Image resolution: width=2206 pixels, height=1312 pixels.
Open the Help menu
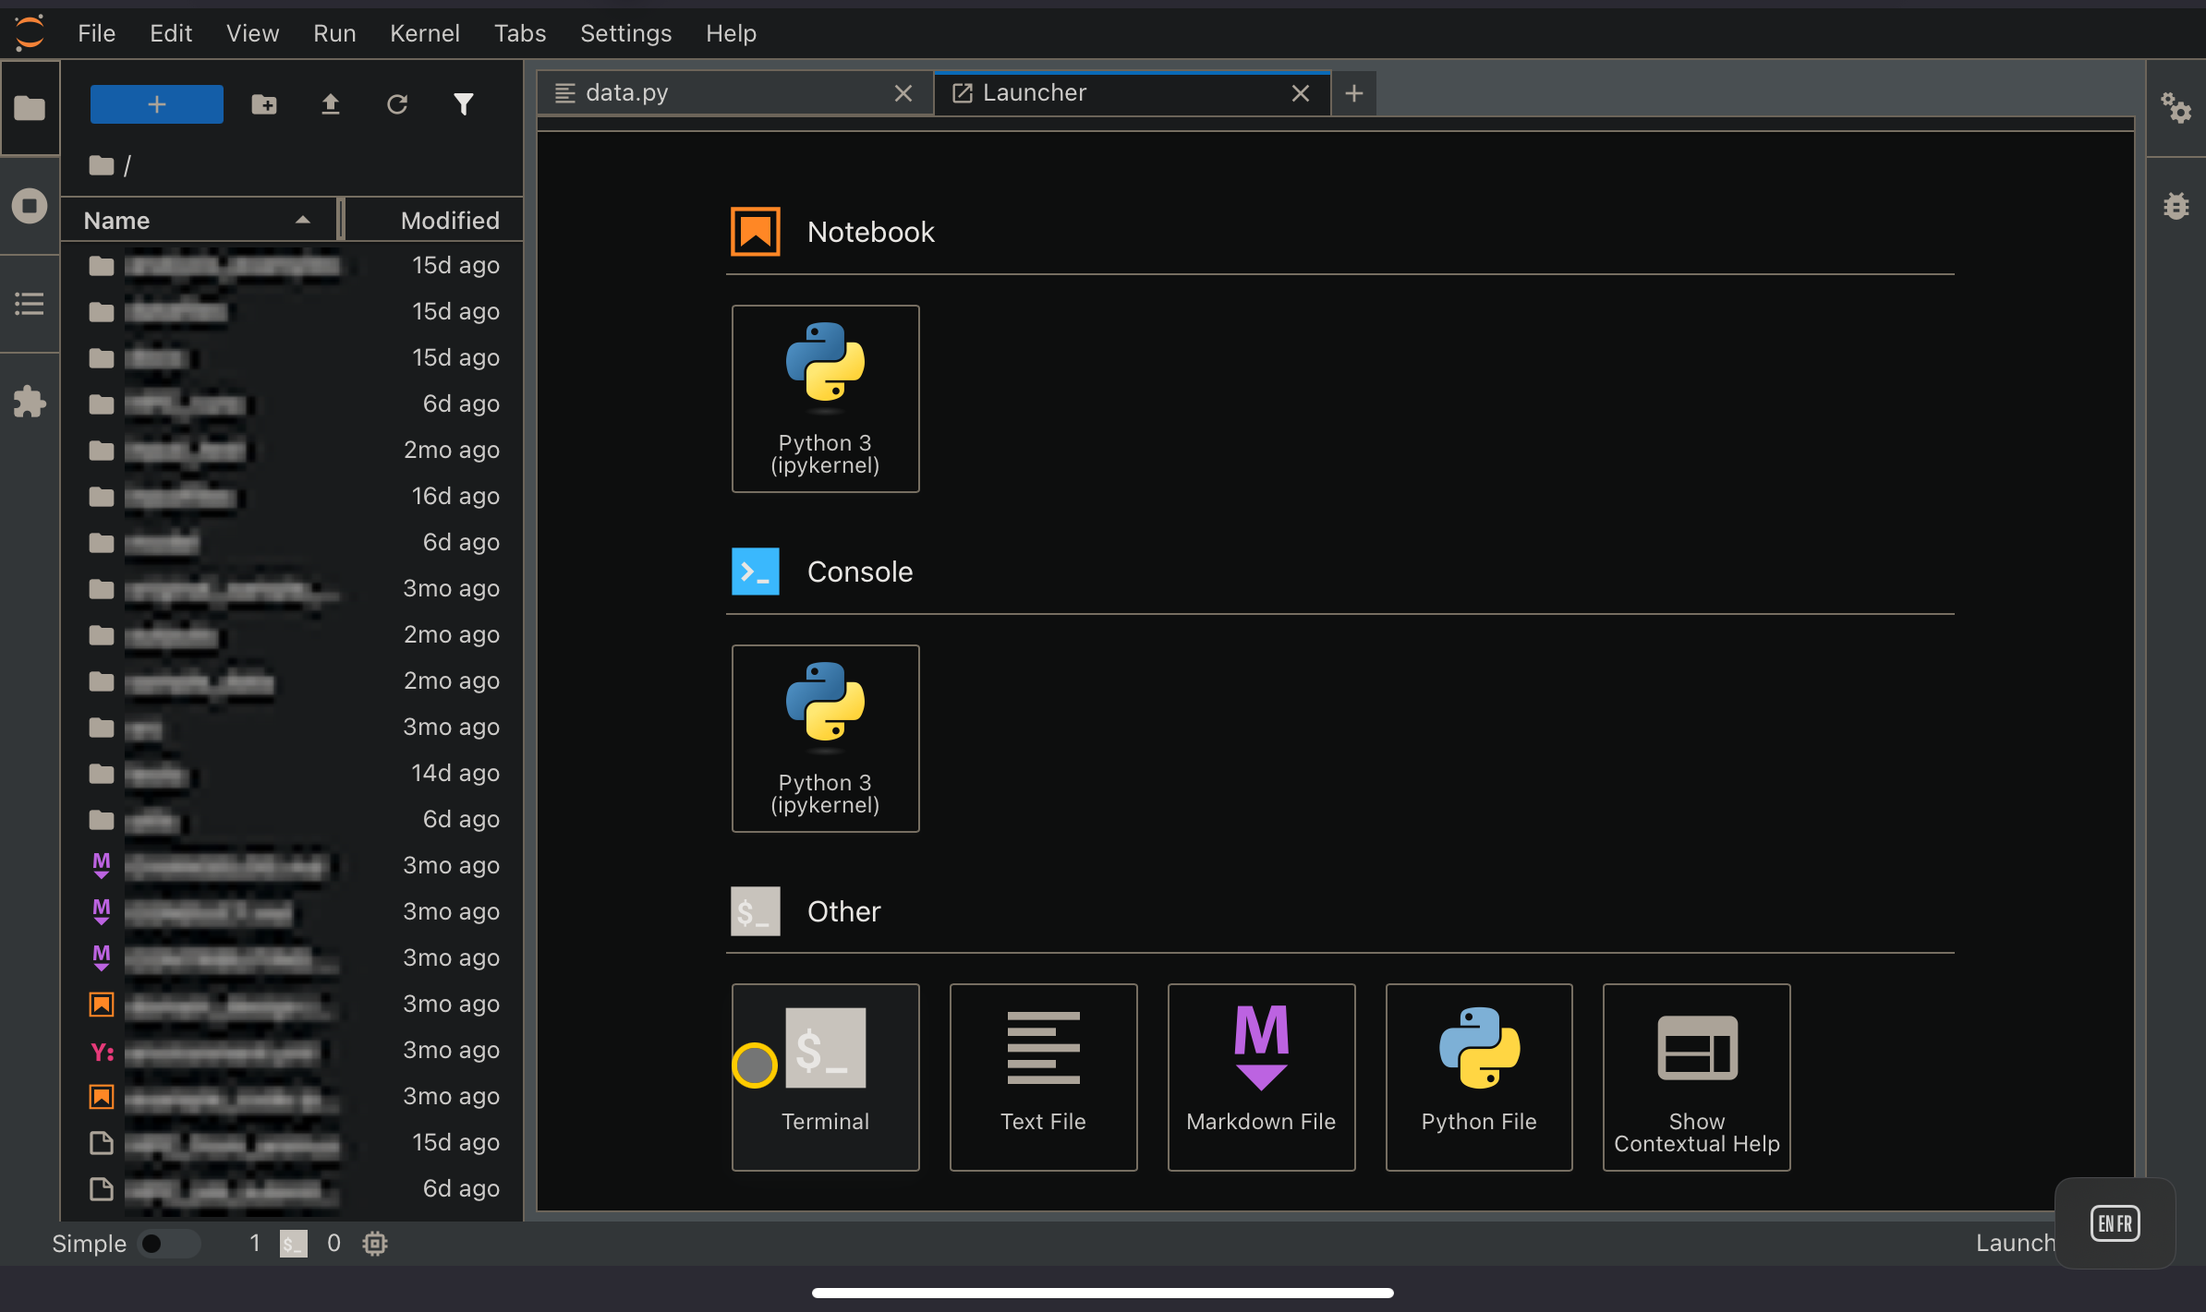(x=732, y=33)
